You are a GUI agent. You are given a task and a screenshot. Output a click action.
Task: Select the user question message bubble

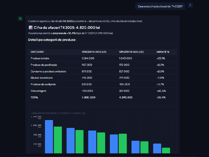(160, 6)
